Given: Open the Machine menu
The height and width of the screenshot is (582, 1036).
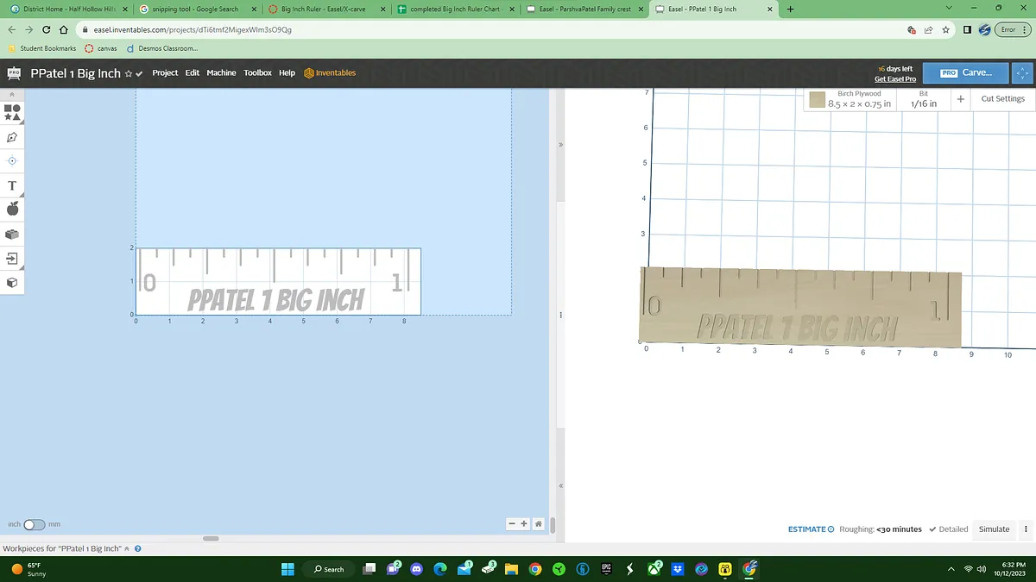Looking at the screenshot, I should coord(221,73).
